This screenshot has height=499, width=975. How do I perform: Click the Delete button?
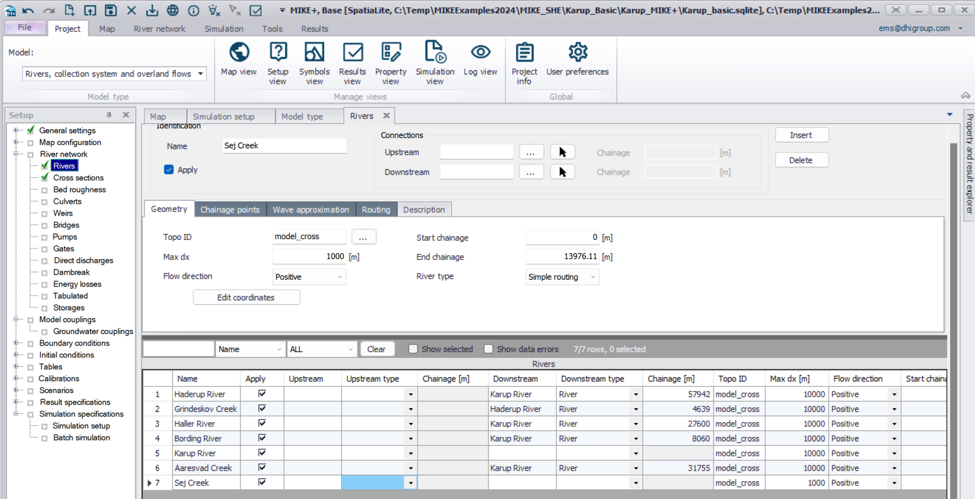801,160
